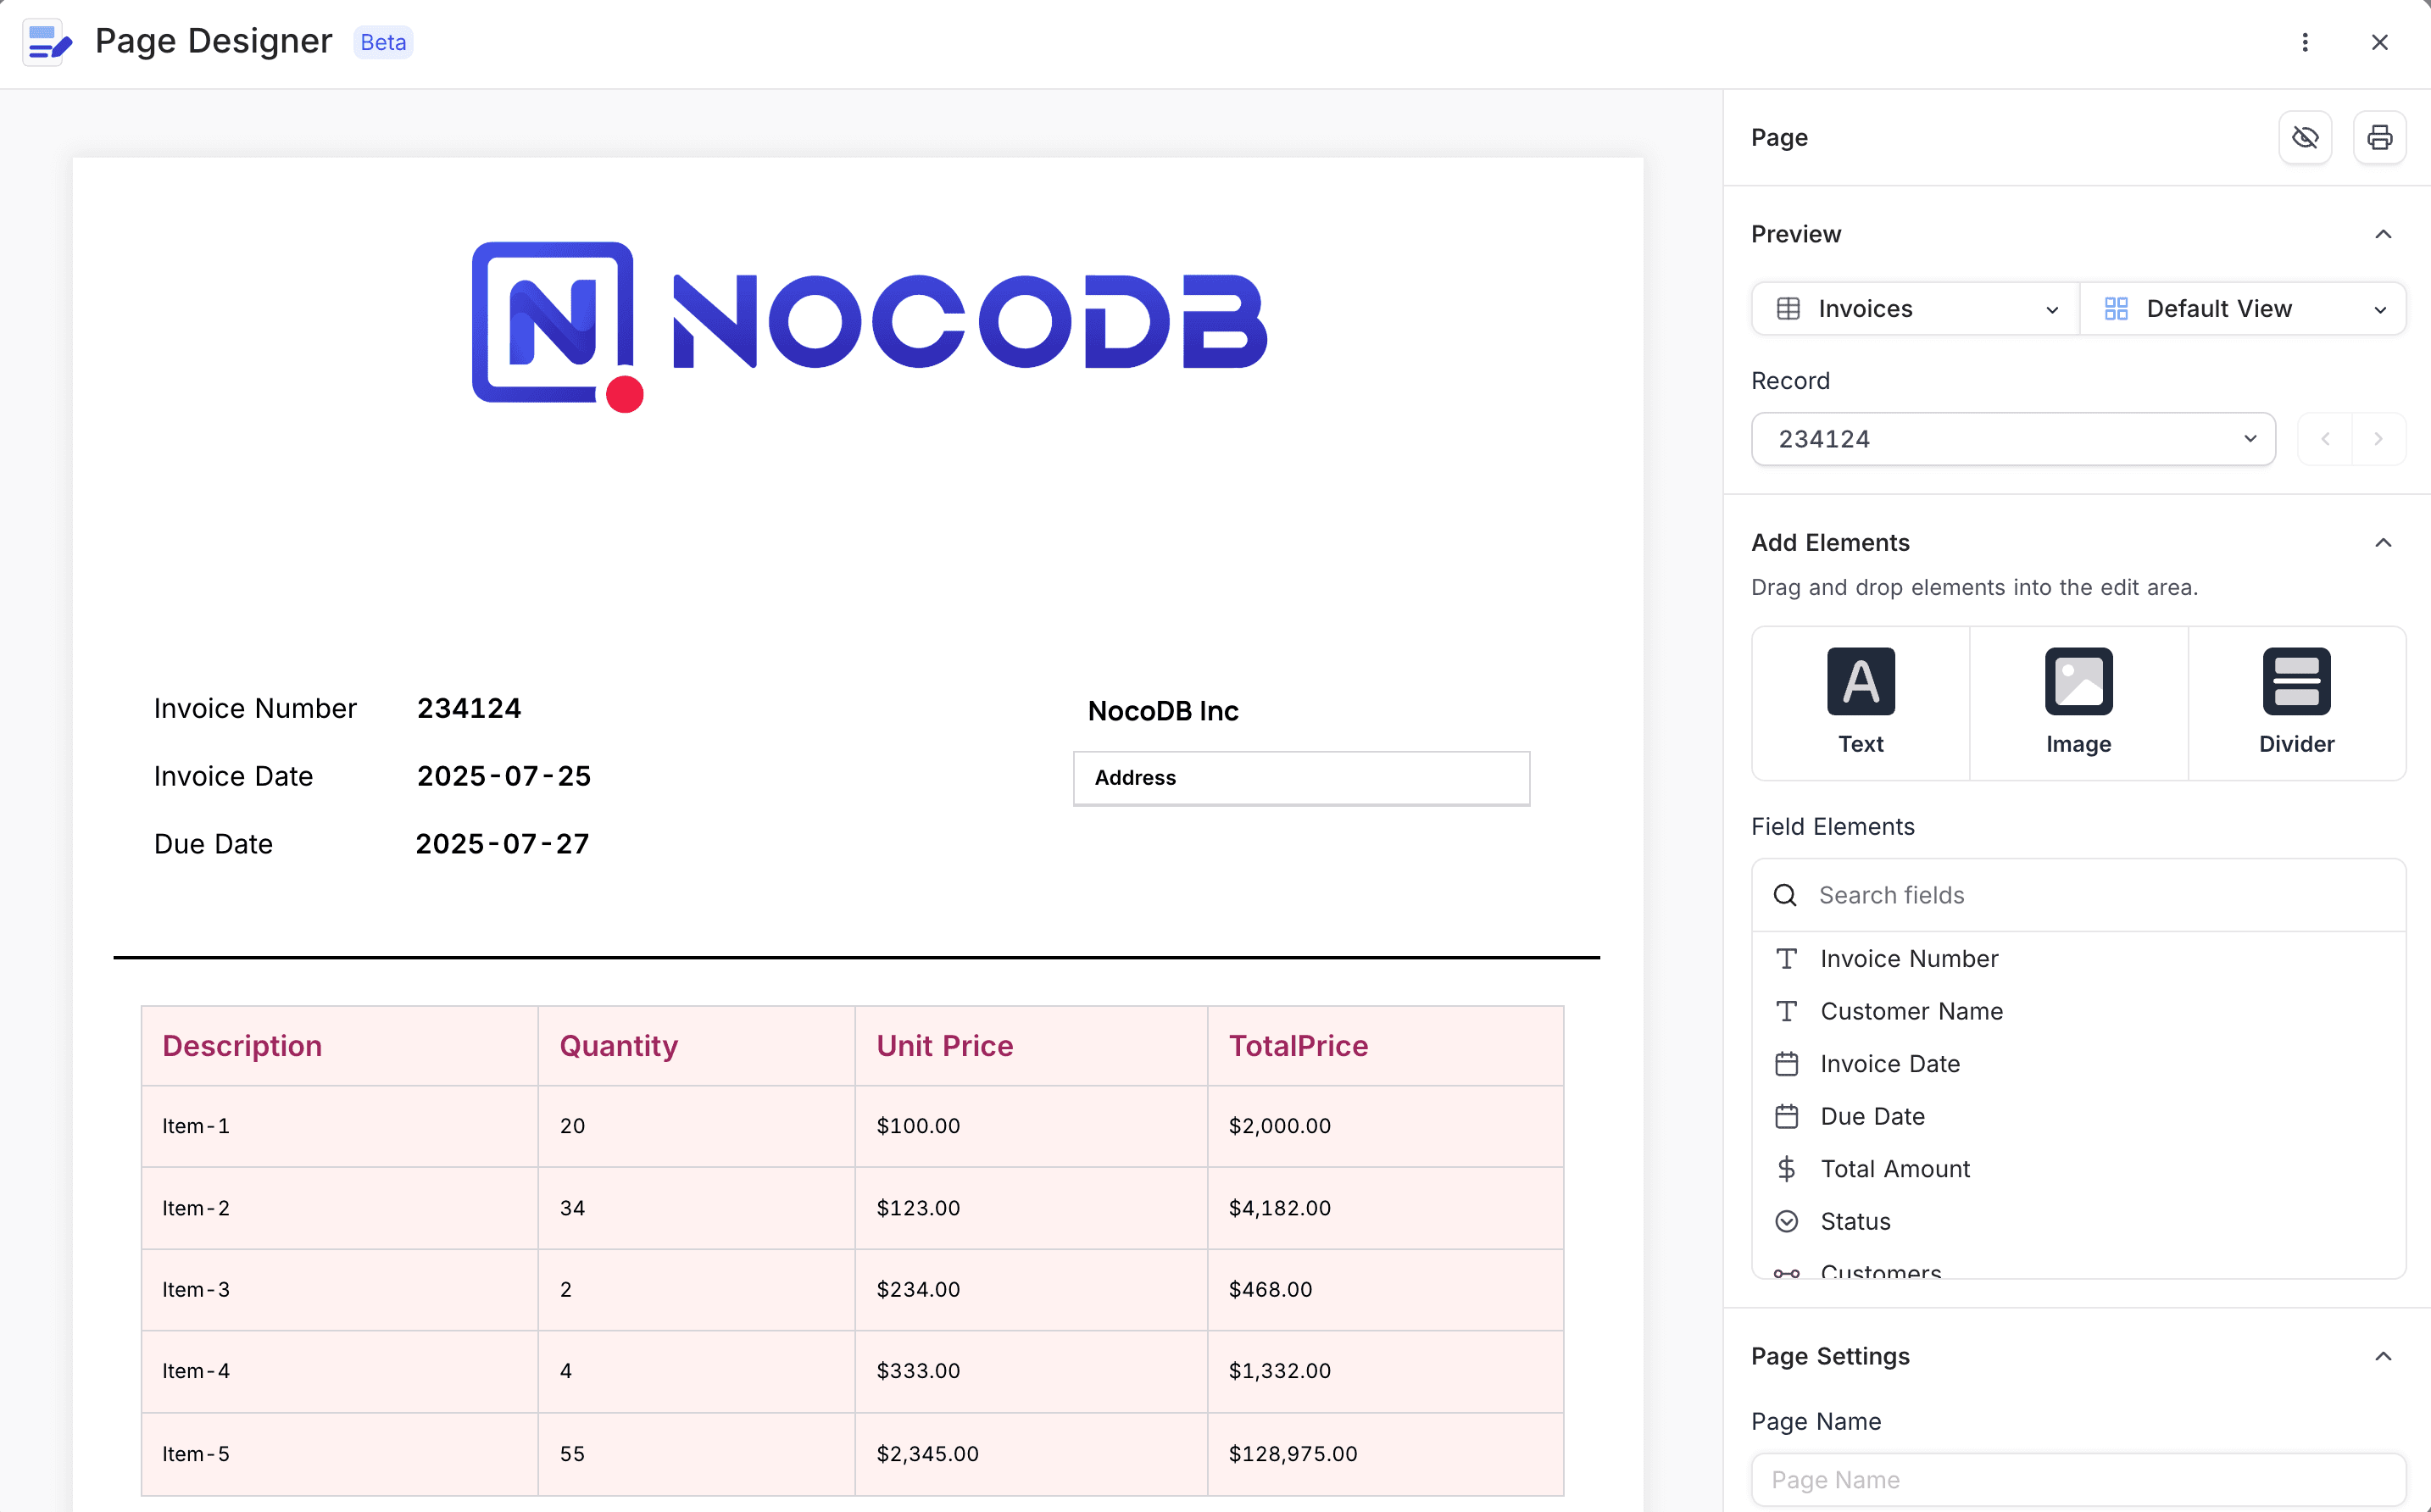The image size is (2431, 1512).
Task: Toggle the hide preview eye icon
Action: (2305, 137)
